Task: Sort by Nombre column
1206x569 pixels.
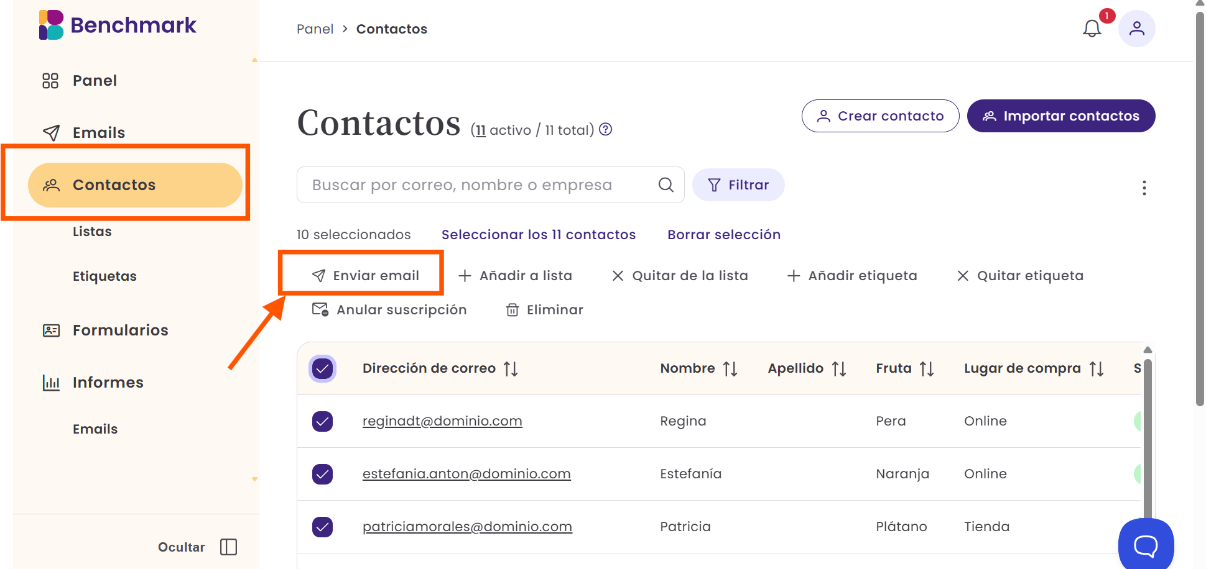Action: (730, 368)
